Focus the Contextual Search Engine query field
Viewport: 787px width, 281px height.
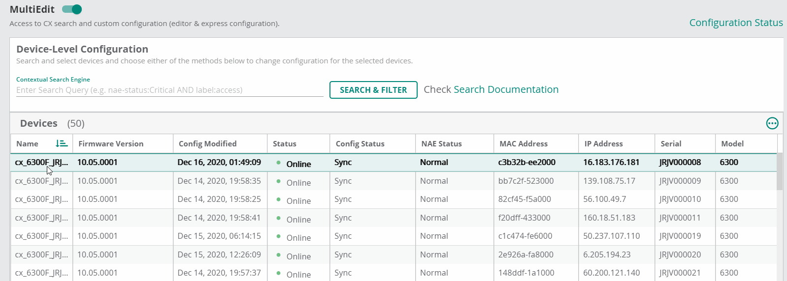[169, 90]
